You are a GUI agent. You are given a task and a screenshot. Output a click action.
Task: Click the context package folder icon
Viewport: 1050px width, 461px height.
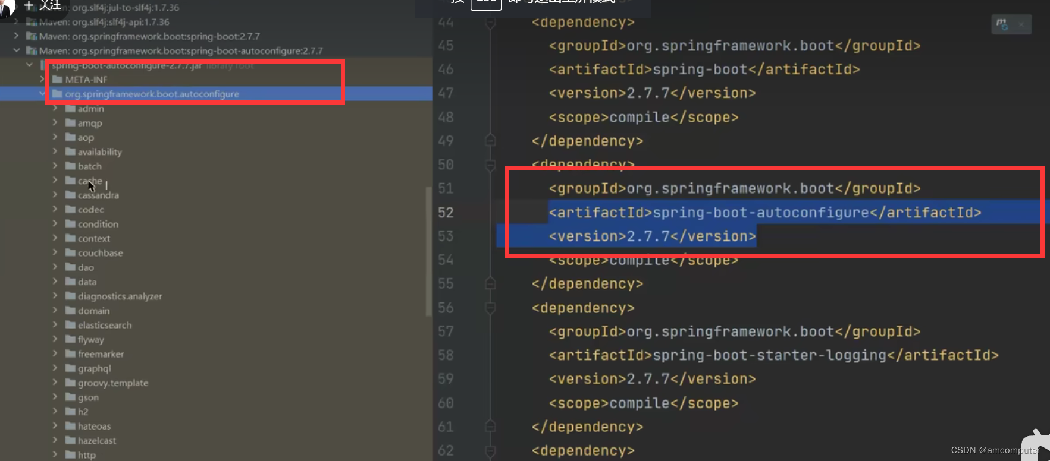(x=70, y=238)
